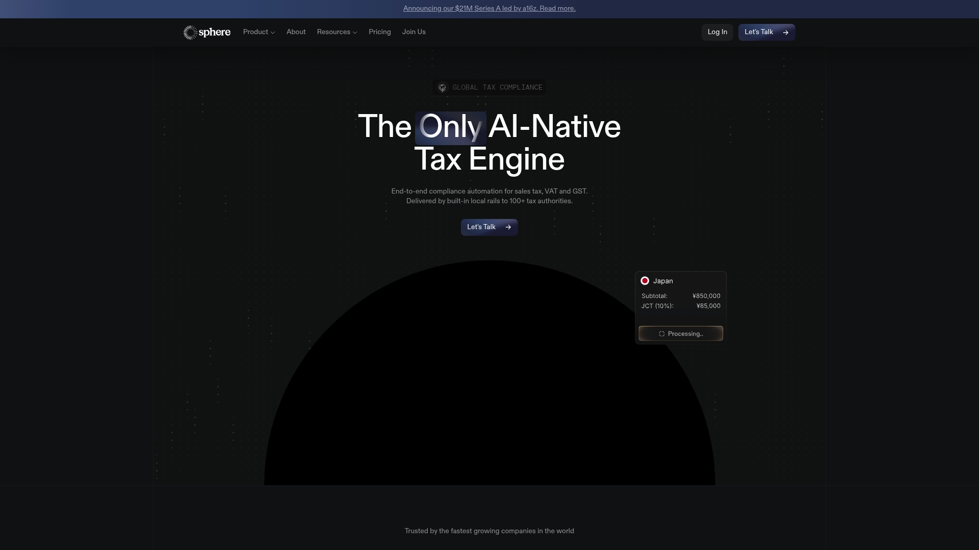Click the 'Tax Engine' headline text
Image resolution: width=979 pixels, height=550 pixels.
click(x=489, y=159)
